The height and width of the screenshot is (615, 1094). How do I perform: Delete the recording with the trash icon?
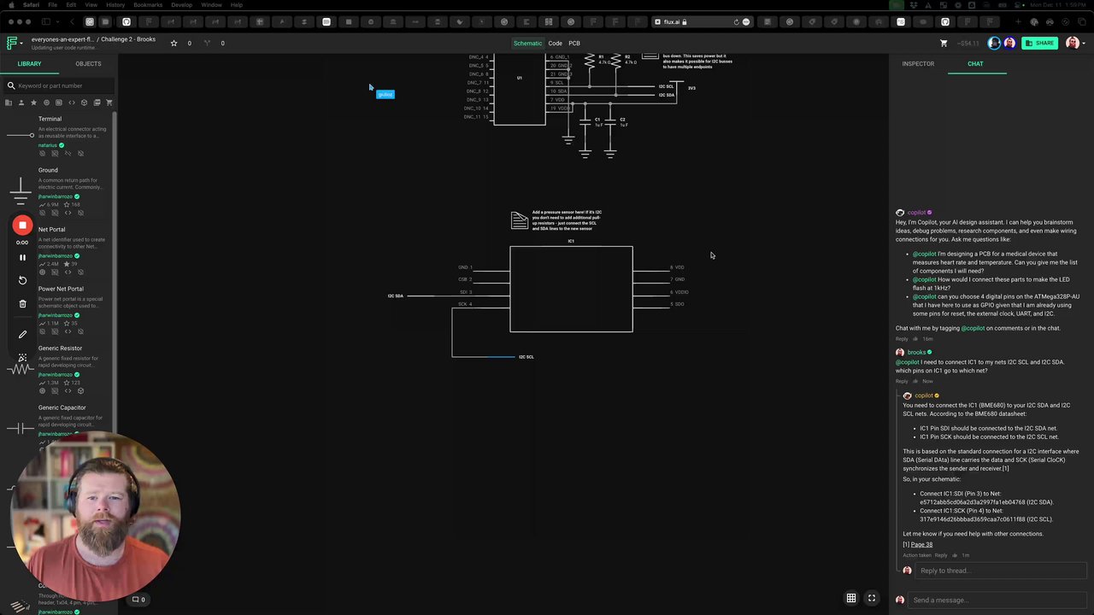tap(22, 303)
